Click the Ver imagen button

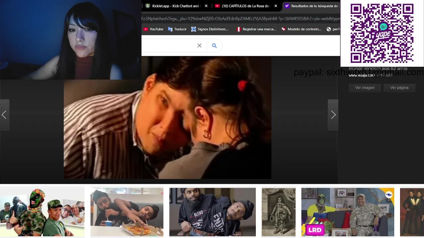365,88
